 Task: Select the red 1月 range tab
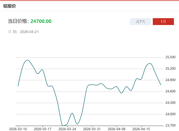coord(163,21)
